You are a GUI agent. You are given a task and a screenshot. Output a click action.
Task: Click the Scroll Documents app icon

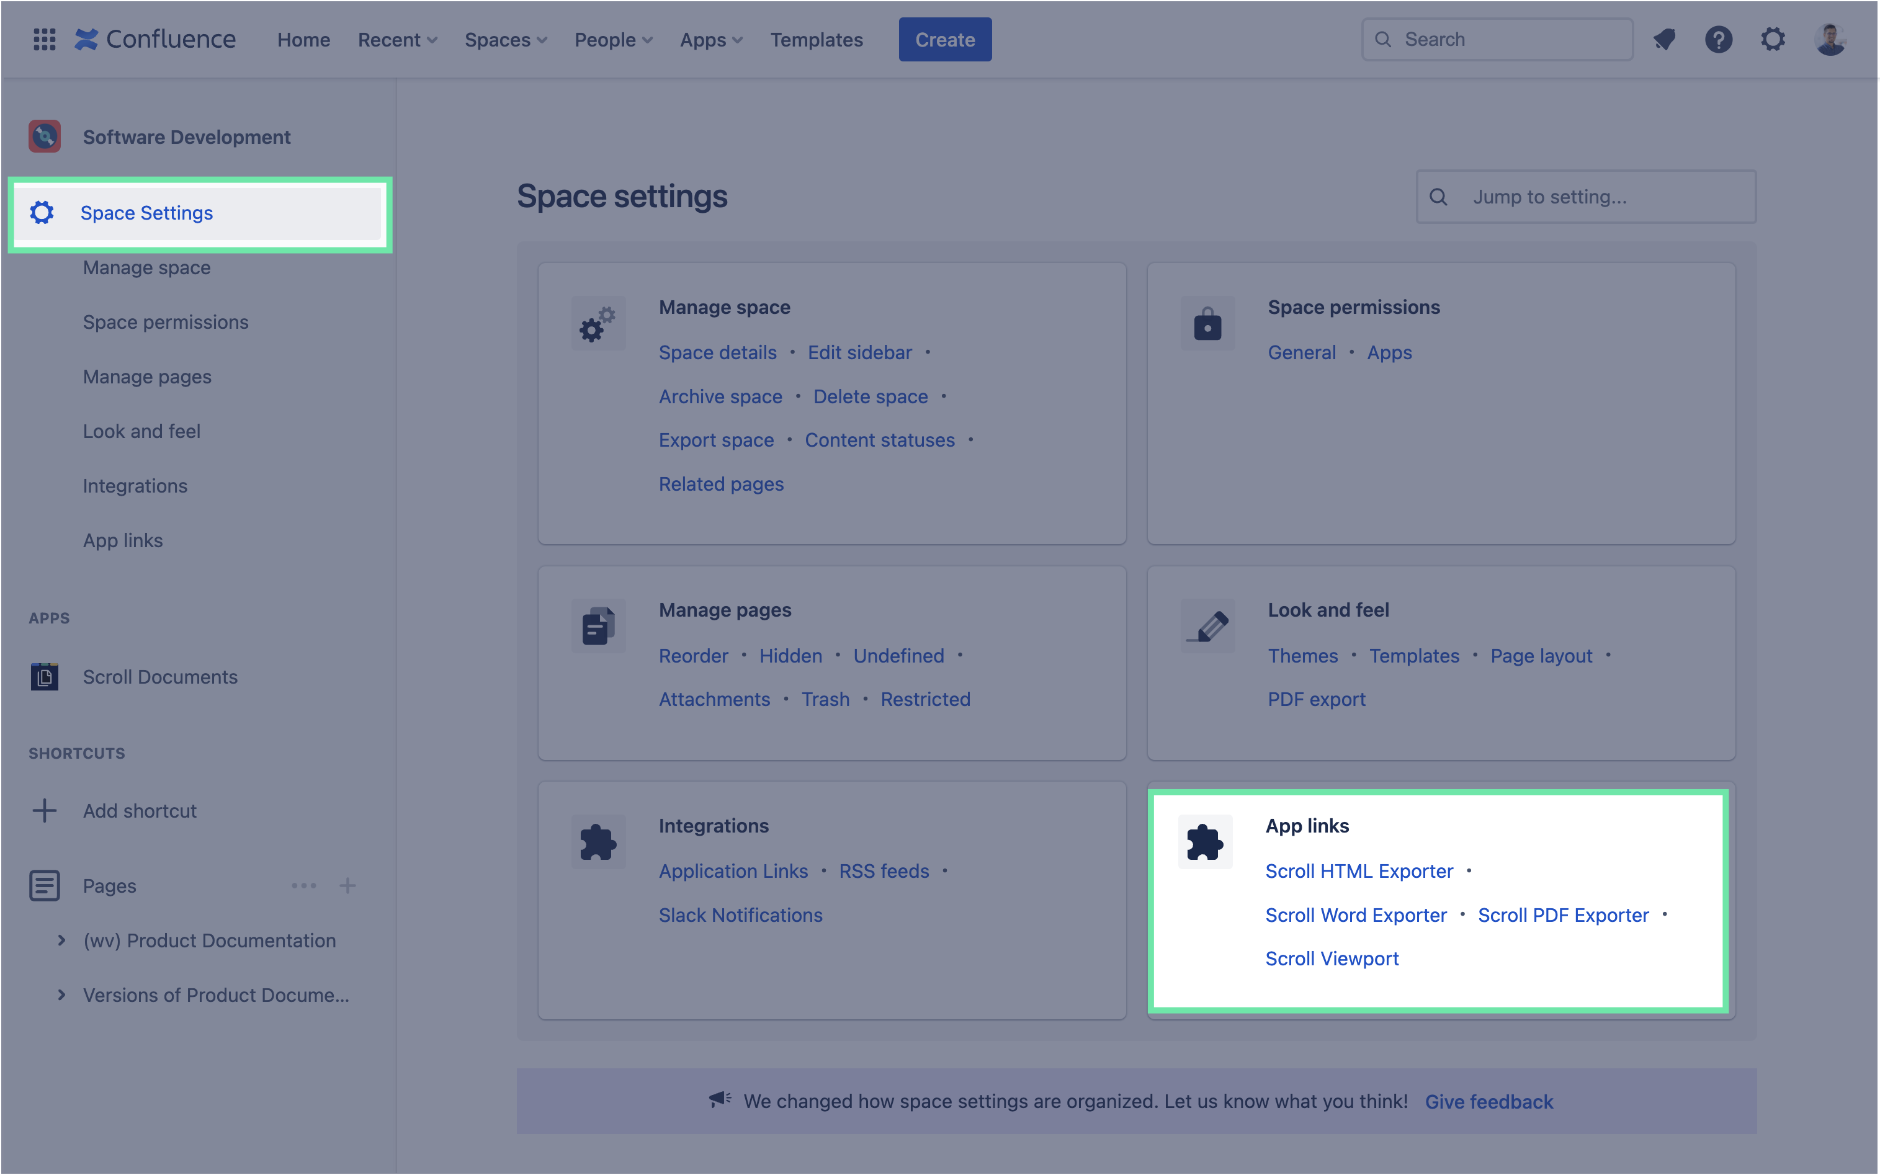(44, 677)
